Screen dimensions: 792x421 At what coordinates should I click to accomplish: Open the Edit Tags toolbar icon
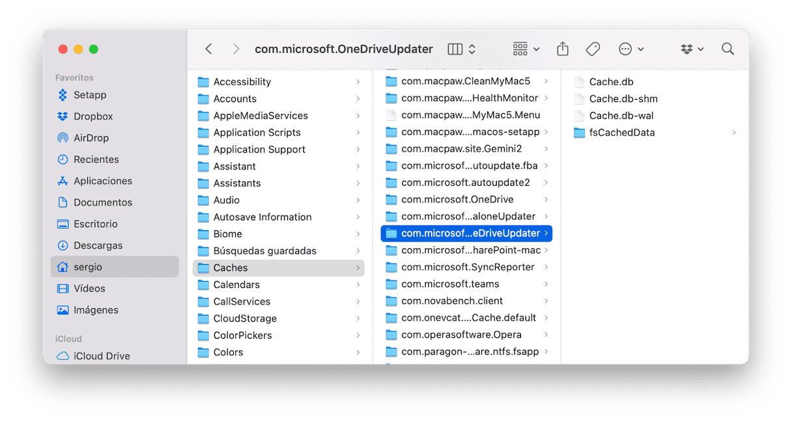click(593, 50)
